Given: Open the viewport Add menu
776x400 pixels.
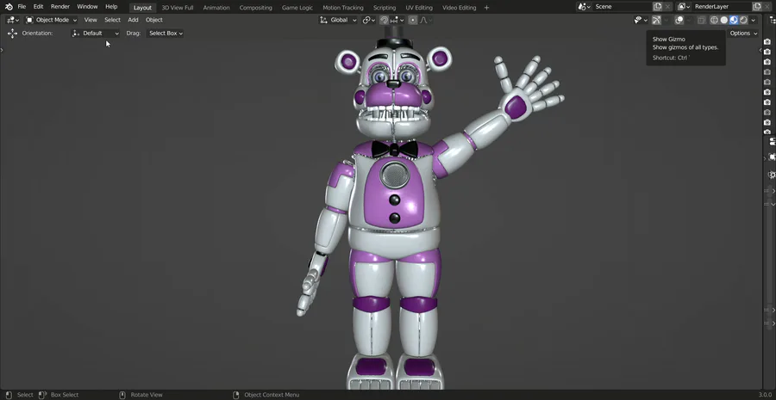Looking at the screenshot, I should tap(133, 20).
